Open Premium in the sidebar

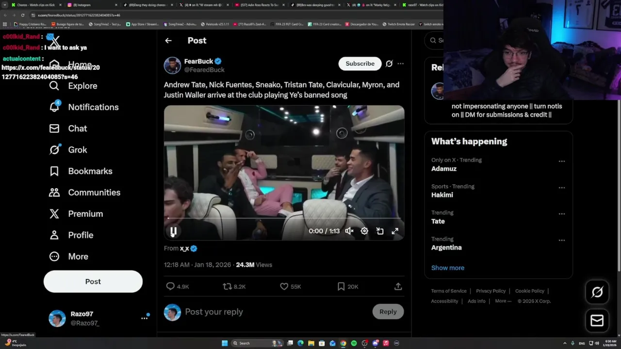(76, 214)
